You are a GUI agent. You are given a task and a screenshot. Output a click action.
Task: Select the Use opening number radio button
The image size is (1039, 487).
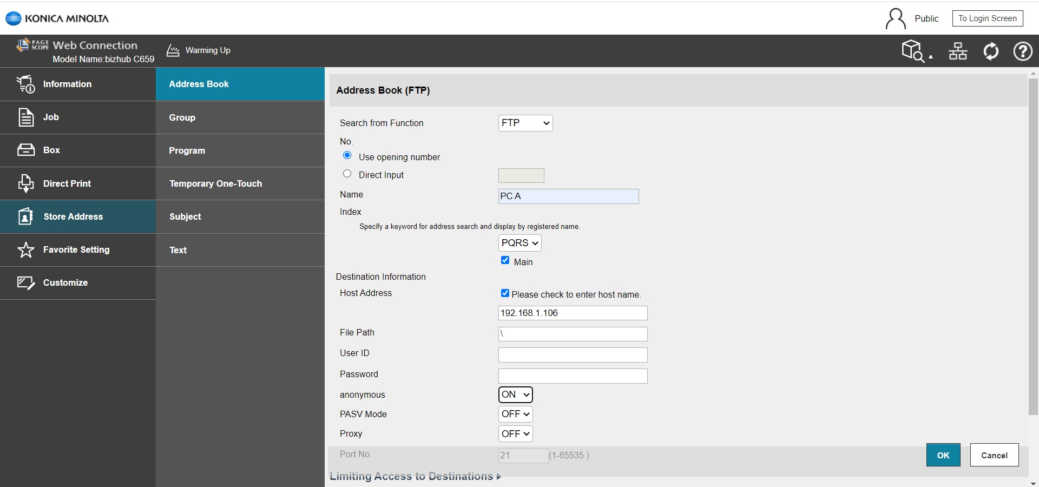[x=347, y=155]
